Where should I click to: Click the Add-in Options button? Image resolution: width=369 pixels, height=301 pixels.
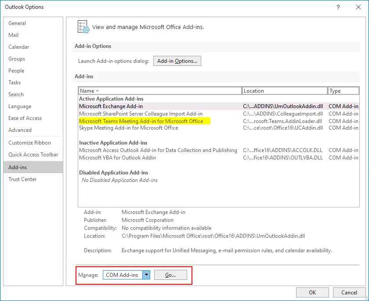(x=177, y=61)
